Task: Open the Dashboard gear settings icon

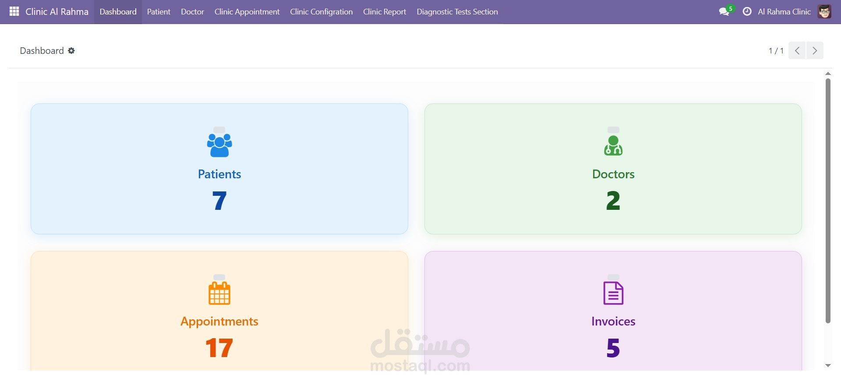Action: click(71, 51)
